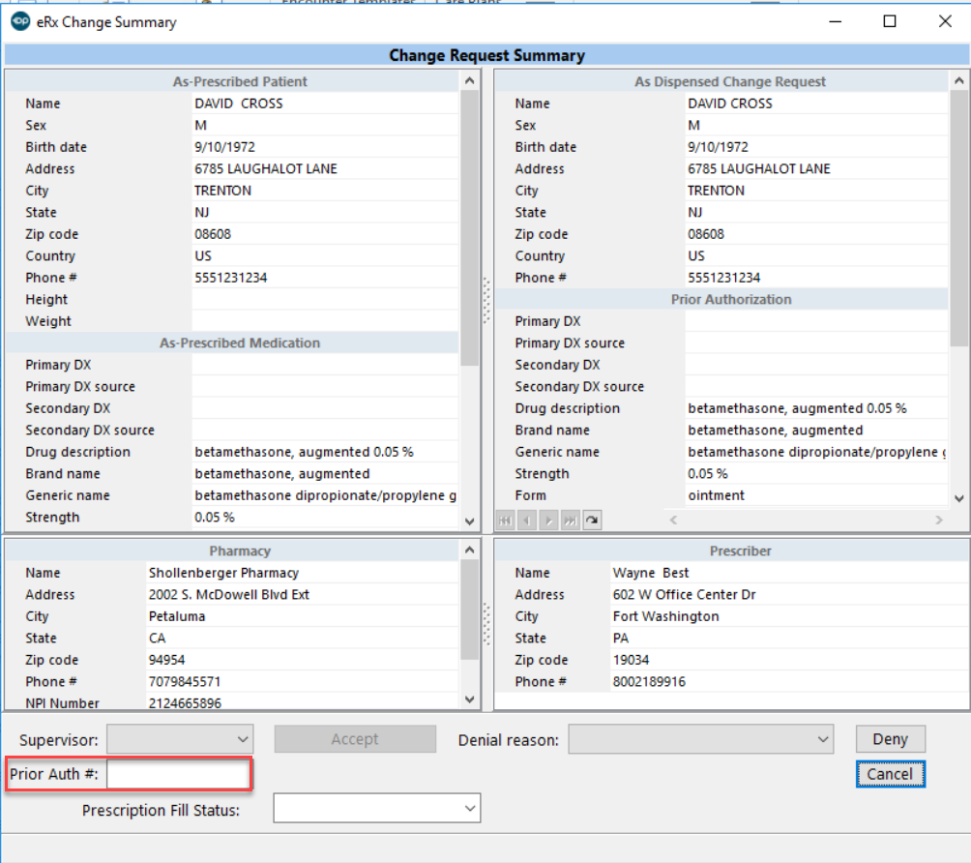Select As Dispensed Birth date 9/10/1972
This screenshot has width=971, height=863.
click(718, 147)
